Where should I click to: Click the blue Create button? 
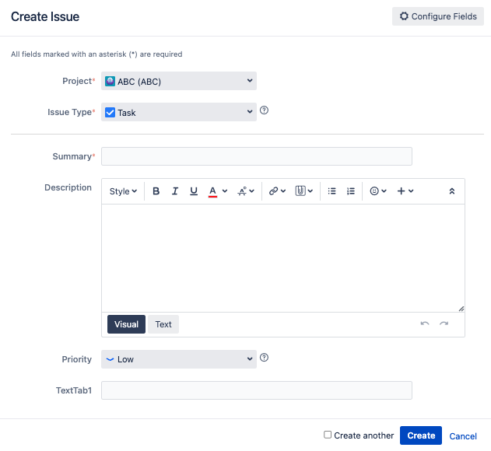(x=421, y=435)
